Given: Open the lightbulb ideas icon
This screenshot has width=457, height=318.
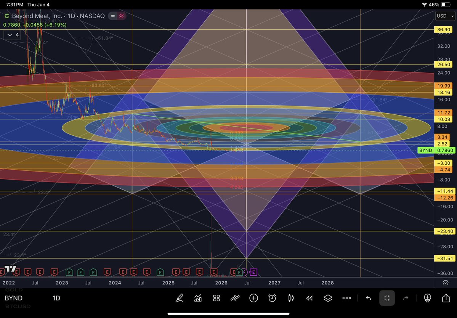Looking at the screenshot, I should (427, 298).
